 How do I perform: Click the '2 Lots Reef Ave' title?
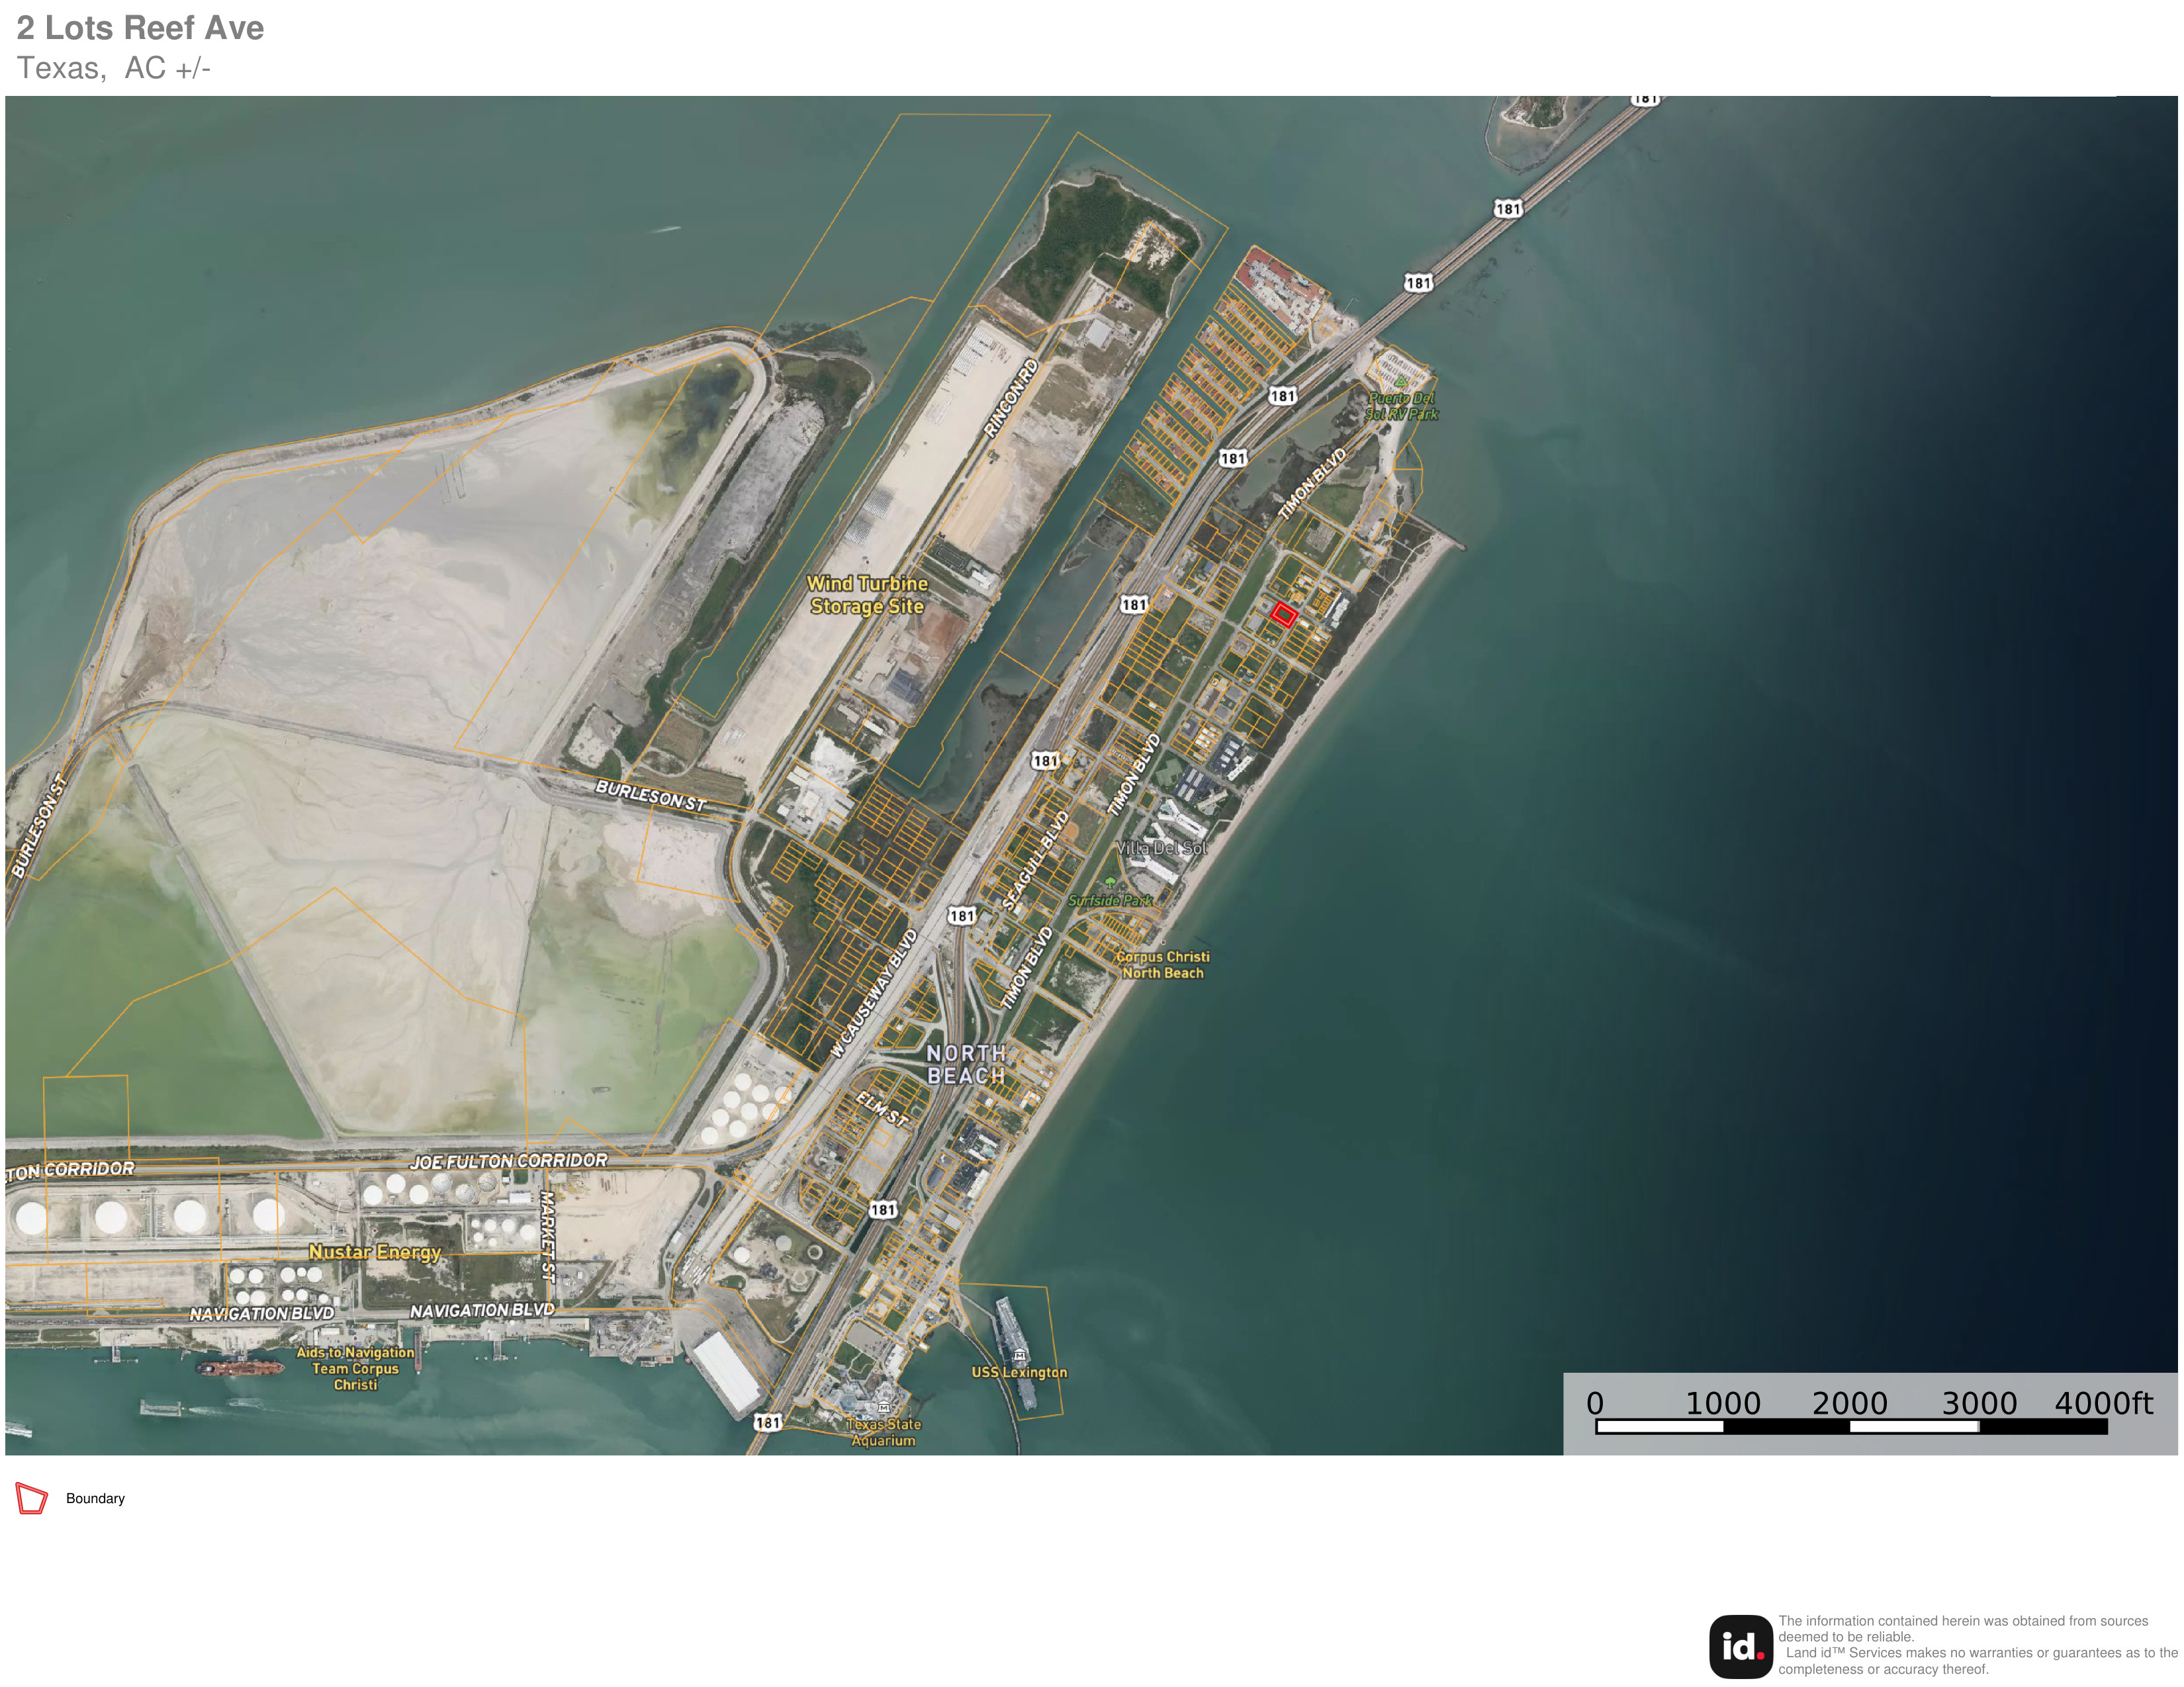(140, 28)
